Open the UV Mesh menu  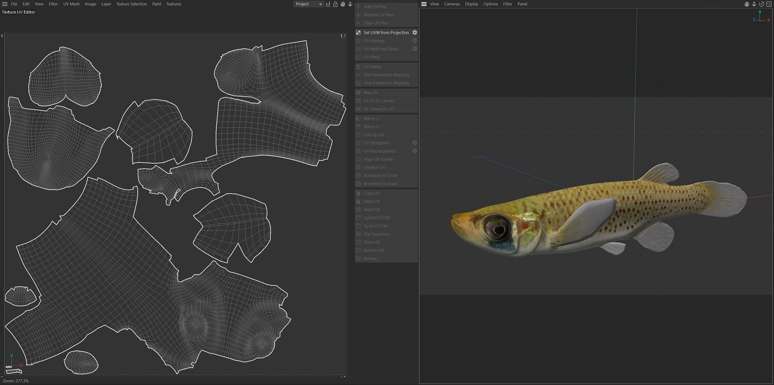point(71,4)
